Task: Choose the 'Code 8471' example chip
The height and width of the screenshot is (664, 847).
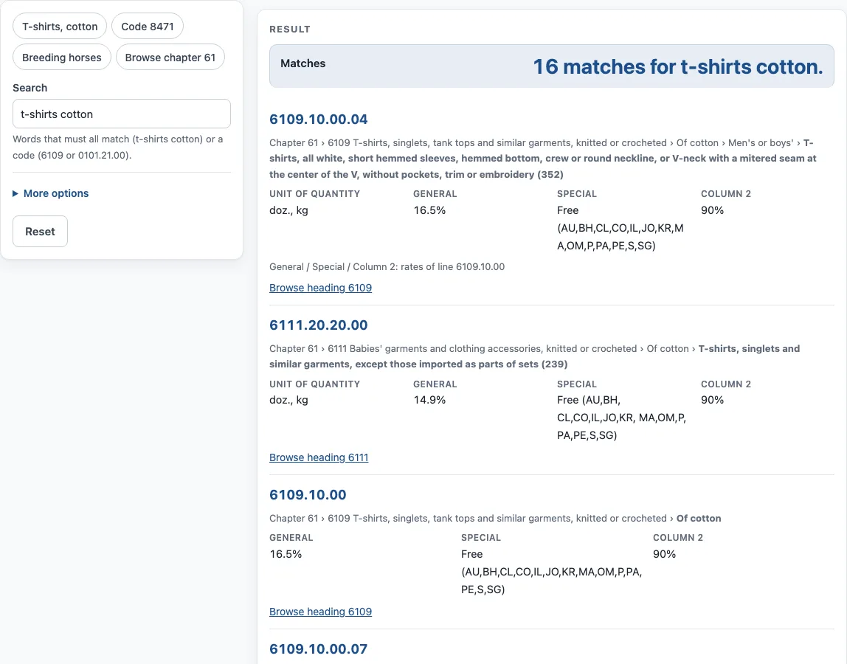Action: [x=148, y=27]
